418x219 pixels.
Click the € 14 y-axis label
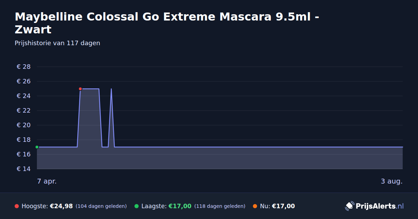pyautogui.click(x=24, y=169)
